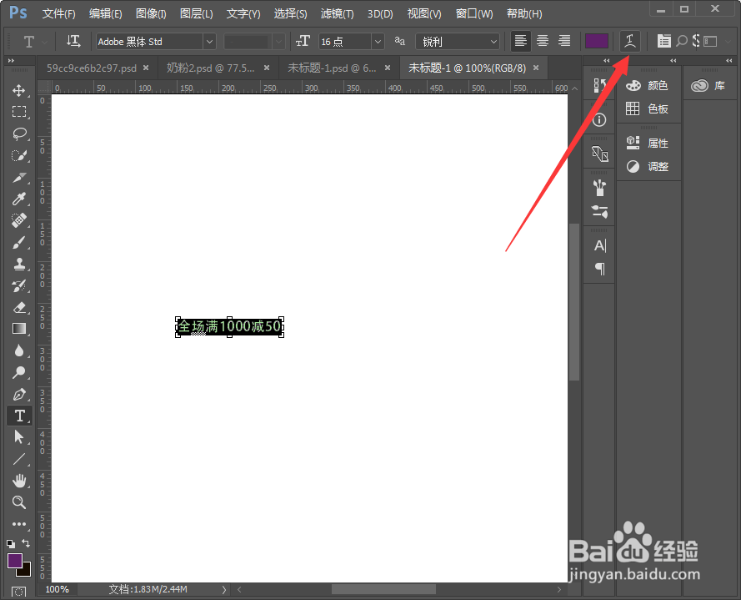Expand the 库 panel dock double-arrow
Image resolution: width=741 pixels, height=600 pixels.
pyautogui.click(x=728, y=61)
